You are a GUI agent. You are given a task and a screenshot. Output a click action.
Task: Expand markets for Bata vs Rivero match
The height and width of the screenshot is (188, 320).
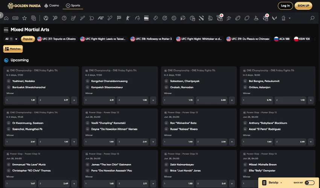tap(232, 142)
